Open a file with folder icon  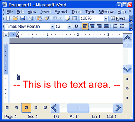16,18
